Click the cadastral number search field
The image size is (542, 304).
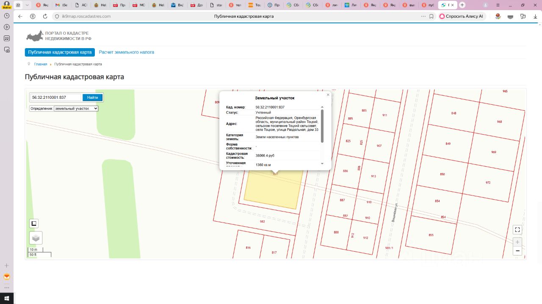[x=55, y=98]
